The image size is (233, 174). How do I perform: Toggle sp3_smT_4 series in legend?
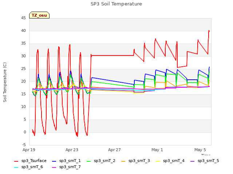[170, 161]
